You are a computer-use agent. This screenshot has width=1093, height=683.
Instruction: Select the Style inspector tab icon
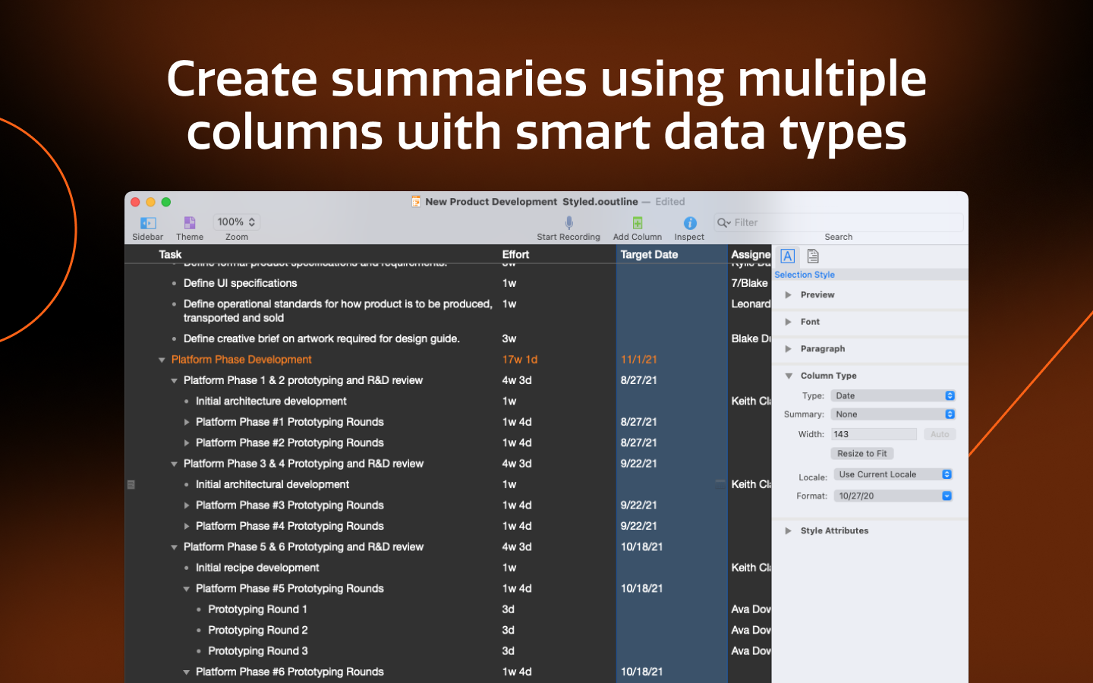pos(788,257)
